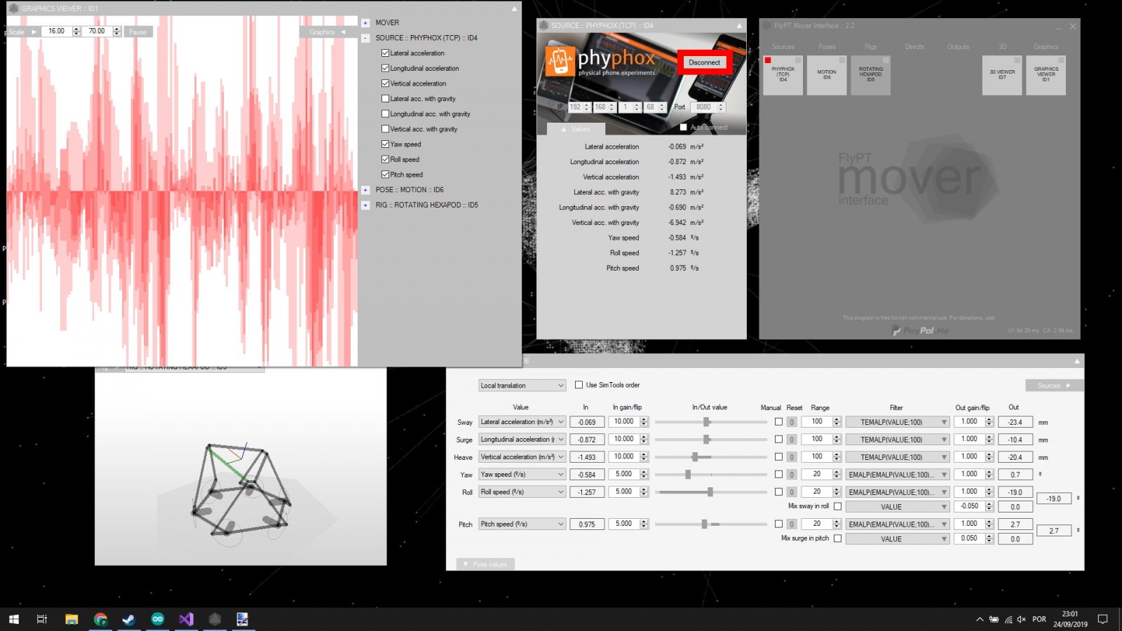Enable Use SimTools order checkbox

point(579,385)
